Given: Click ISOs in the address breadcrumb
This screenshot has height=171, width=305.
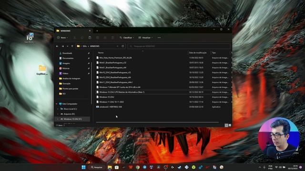Looking at the screenshot, I should [x=85, y=46].
